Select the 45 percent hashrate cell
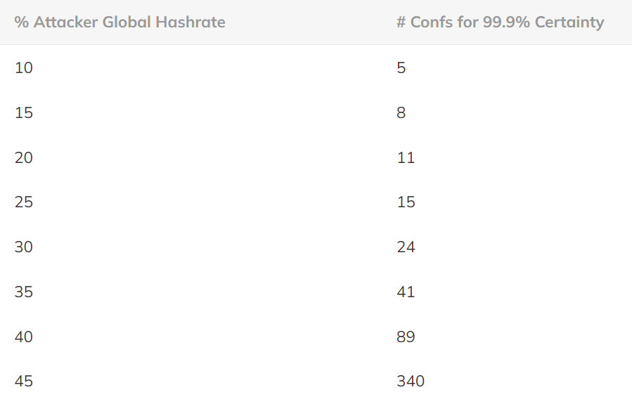Viewport: 632px width, 404px height. click(x=24, y=382)
